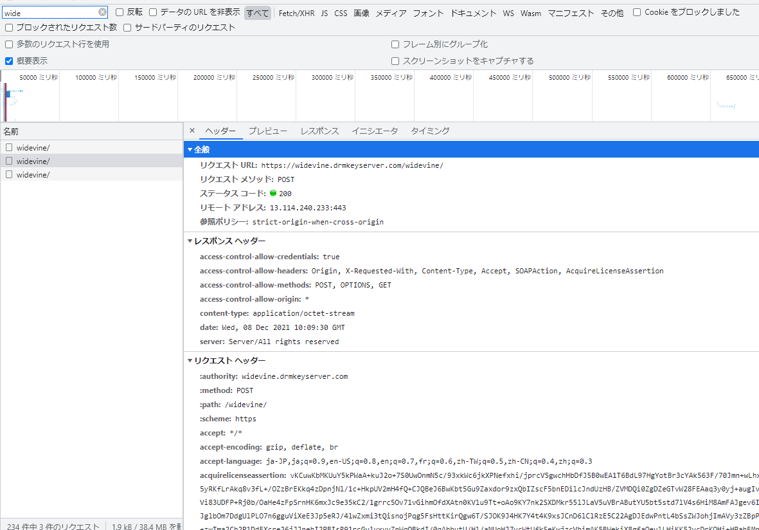Click the 300000 ミリ秒 timeline marker
Image resolution: width=759 pixels, height=530 pixels.
(332, 78)
